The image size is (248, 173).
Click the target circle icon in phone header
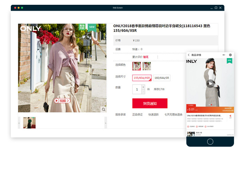[x=230, y=55]
